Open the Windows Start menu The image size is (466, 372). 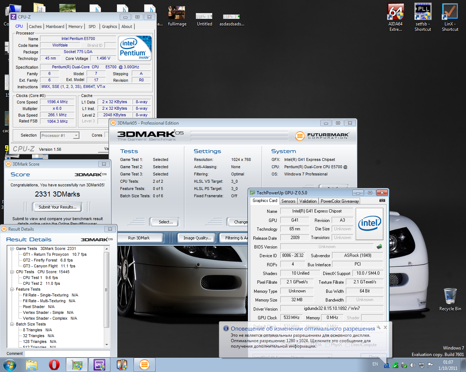point(10,364)
